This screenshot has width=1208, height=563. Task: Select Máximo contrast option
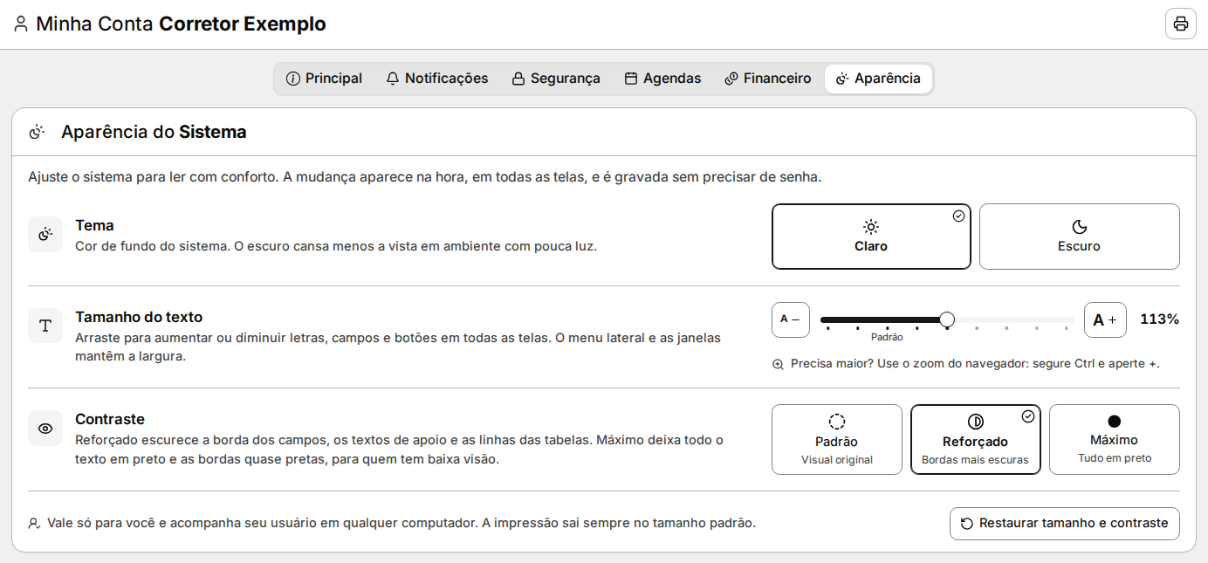coord(1114,439)
